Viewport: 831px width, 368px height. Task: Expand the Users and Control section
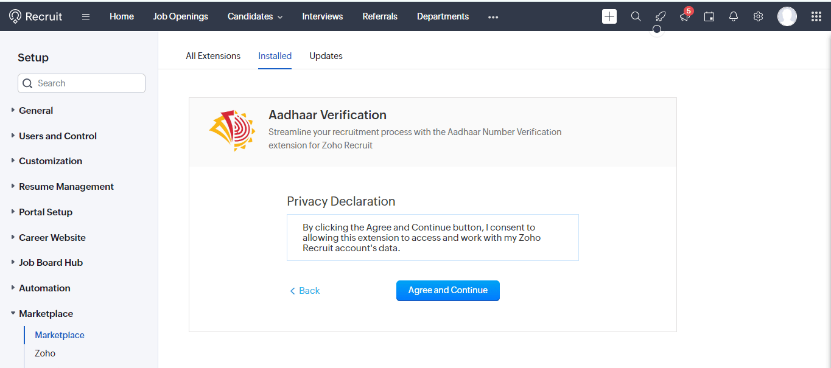pyautogui.click(x=58, y=136)
